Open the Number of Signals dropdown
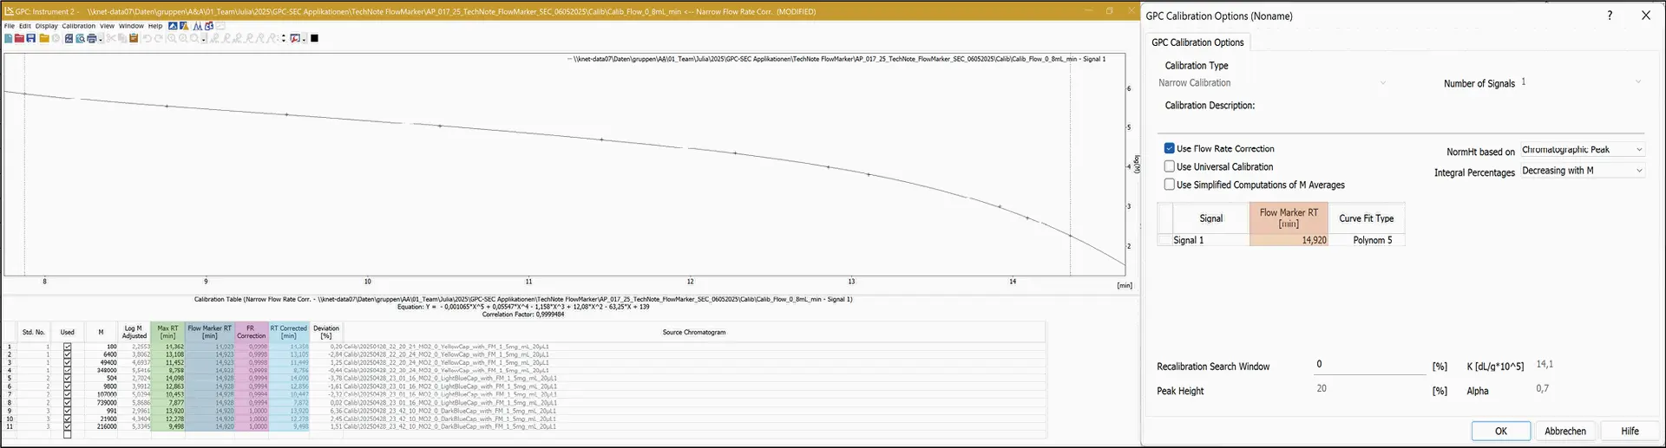The height and width of the screenshot is (448, 1666). (x=1638, y=82)
